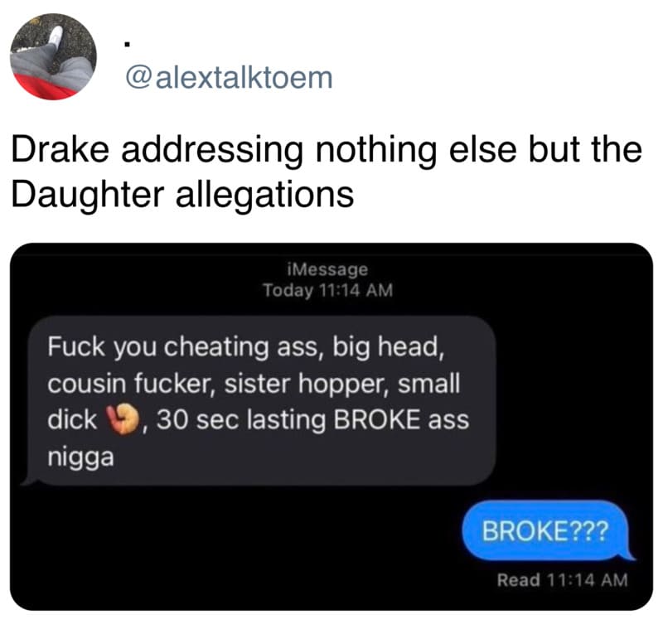Viewport: 663px width, 624px height.
Task: Click the shrimp emoji in the message
Action: 123,419
